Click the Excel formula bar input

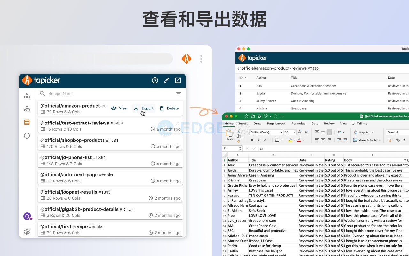coord(337,148)
